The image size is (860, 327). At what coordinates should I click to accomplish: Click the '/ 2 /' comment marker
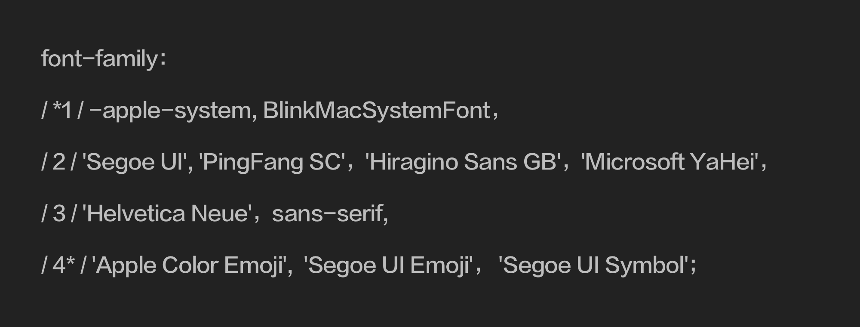pos(59,162)
